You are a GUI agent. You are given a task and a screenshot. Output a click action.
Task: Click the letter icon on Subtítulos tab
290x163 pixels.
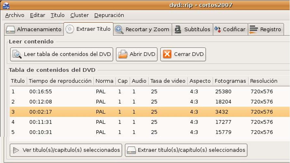coord(178,29)
